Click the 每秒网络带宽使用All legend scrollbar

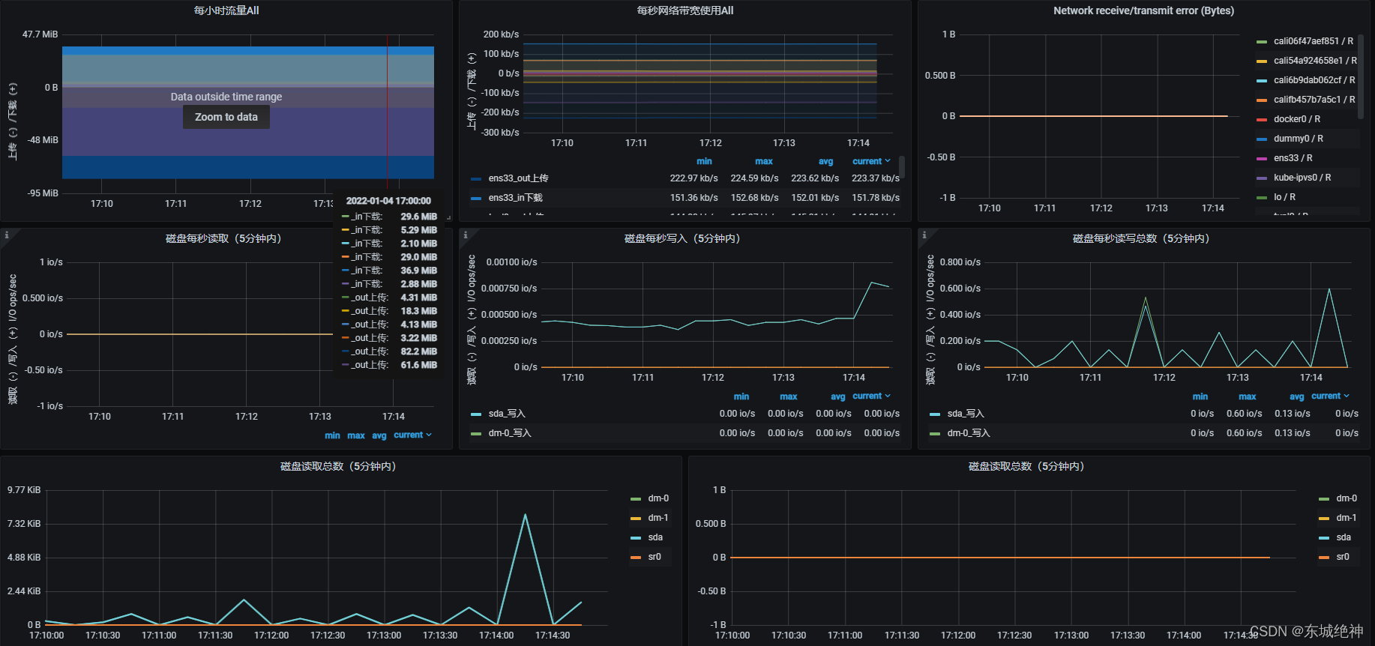point(902,167)
